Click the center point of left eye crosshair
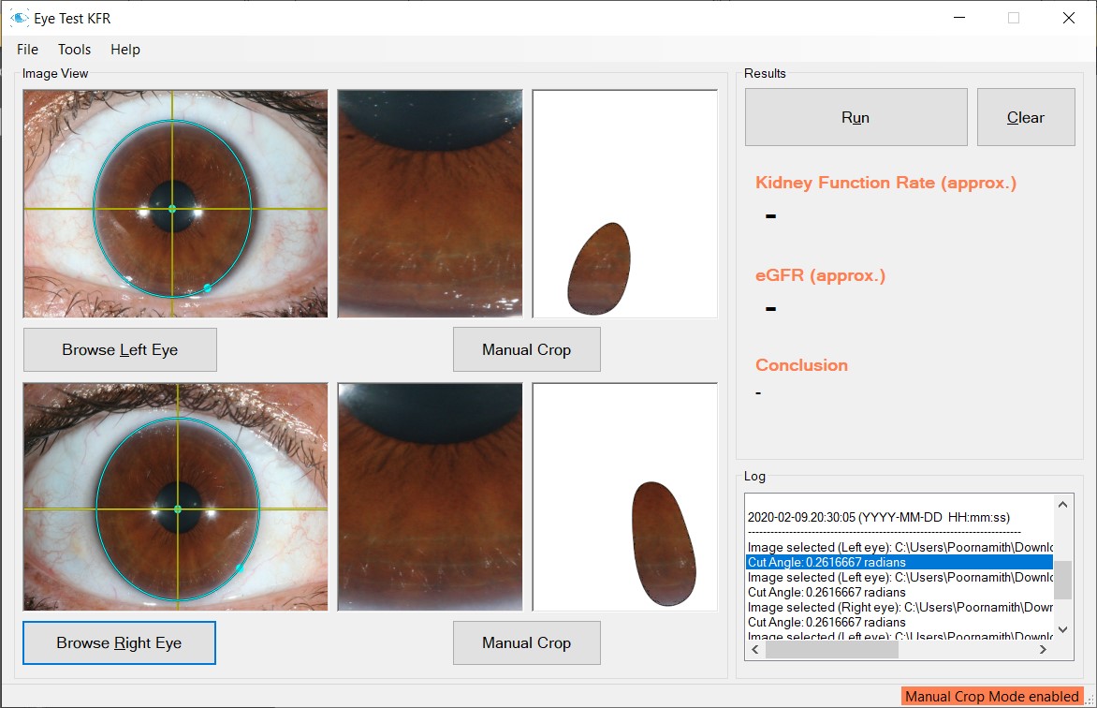This screenshot has width=1097, height=708. 172,209
